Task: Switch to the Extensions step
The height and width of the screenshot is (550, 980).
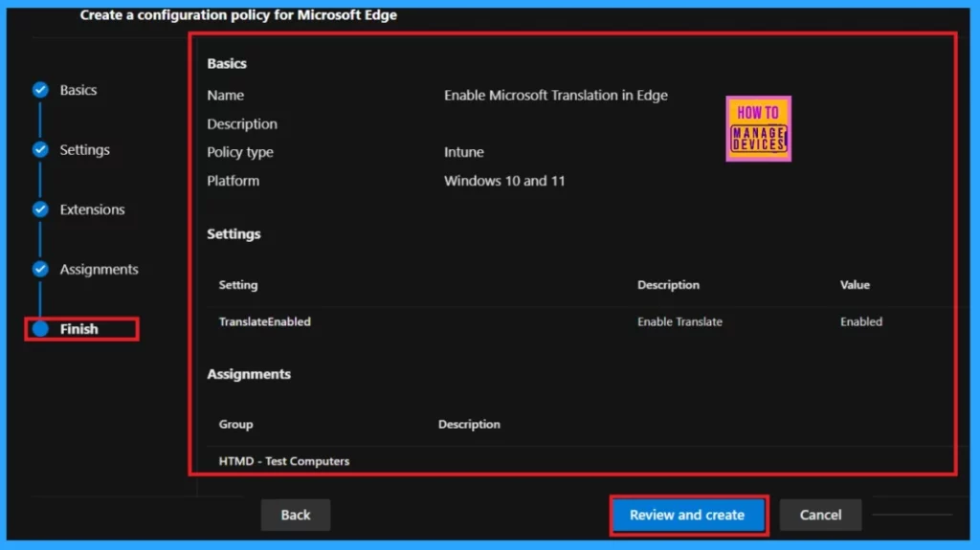Action: click(x=92, y=209)
